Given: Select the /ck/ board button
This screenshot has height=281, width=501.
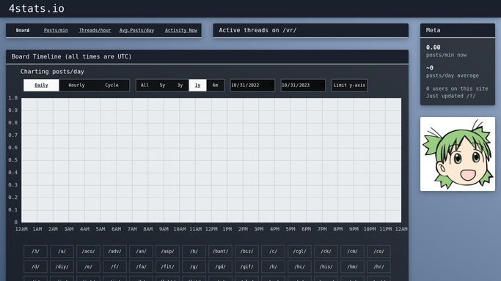Looking at the screenshot, I should [326, 251].
